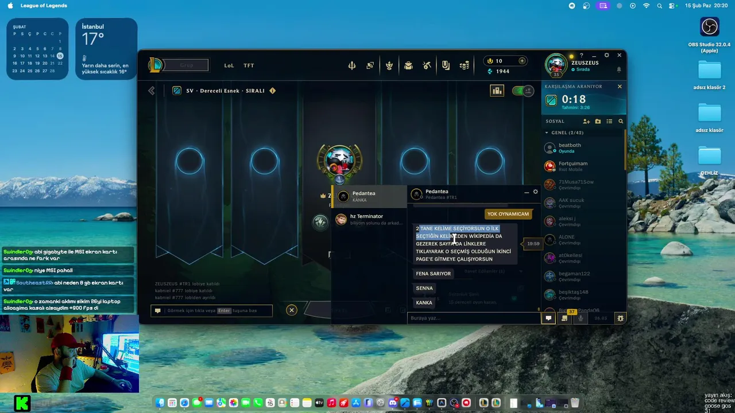Open client settings gear

click(606, 56)
